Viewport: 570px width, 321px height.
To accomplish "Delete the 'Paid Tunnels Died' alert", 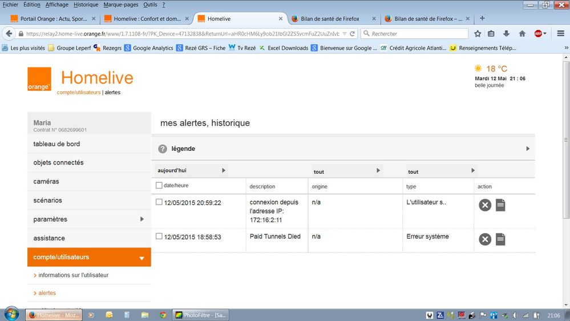I will [x=485, y=239].
